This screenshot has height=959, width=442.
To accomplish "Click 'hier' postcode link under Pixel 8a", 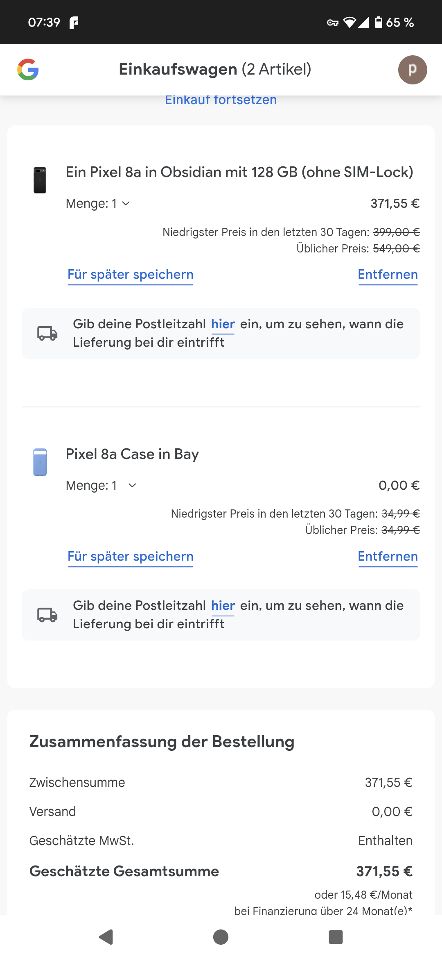I will click(x=223, y=324).
